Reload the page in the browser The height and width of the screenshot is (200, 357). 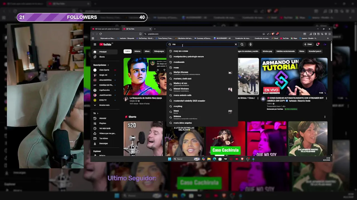[x=101, y=34]
